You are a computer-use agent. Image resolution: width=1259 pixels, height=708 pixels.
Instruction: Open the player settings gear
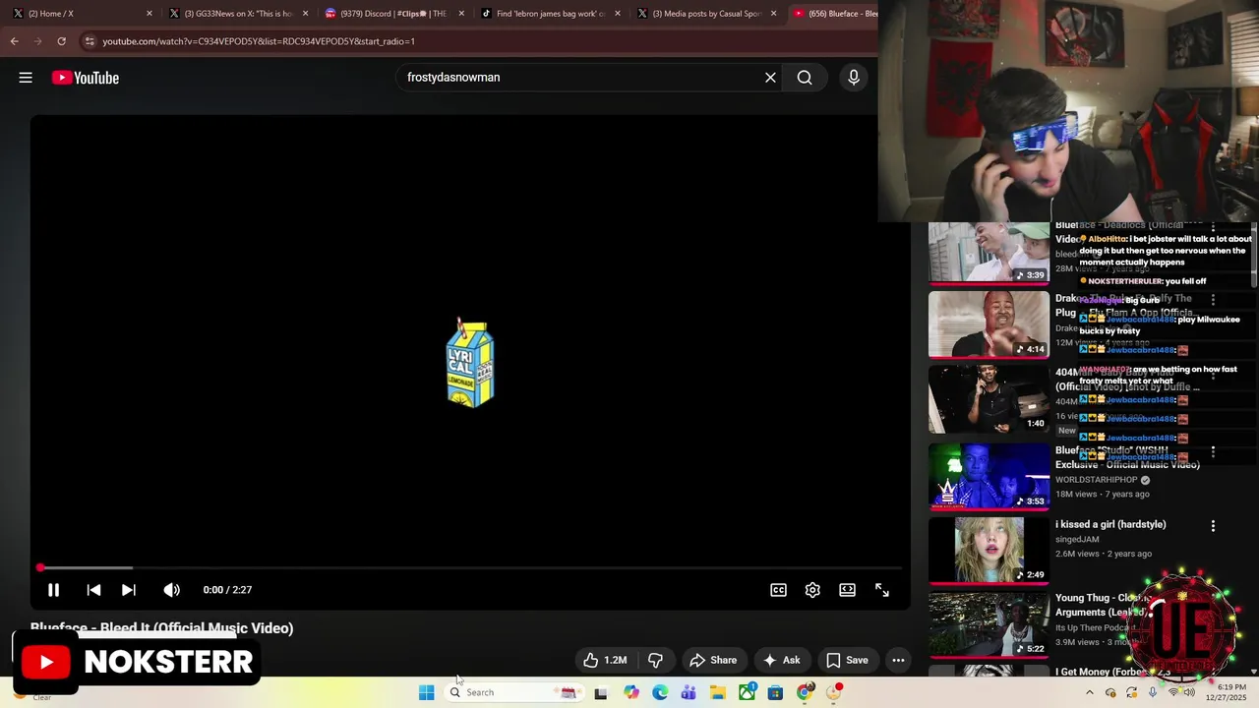coord(812,590)
